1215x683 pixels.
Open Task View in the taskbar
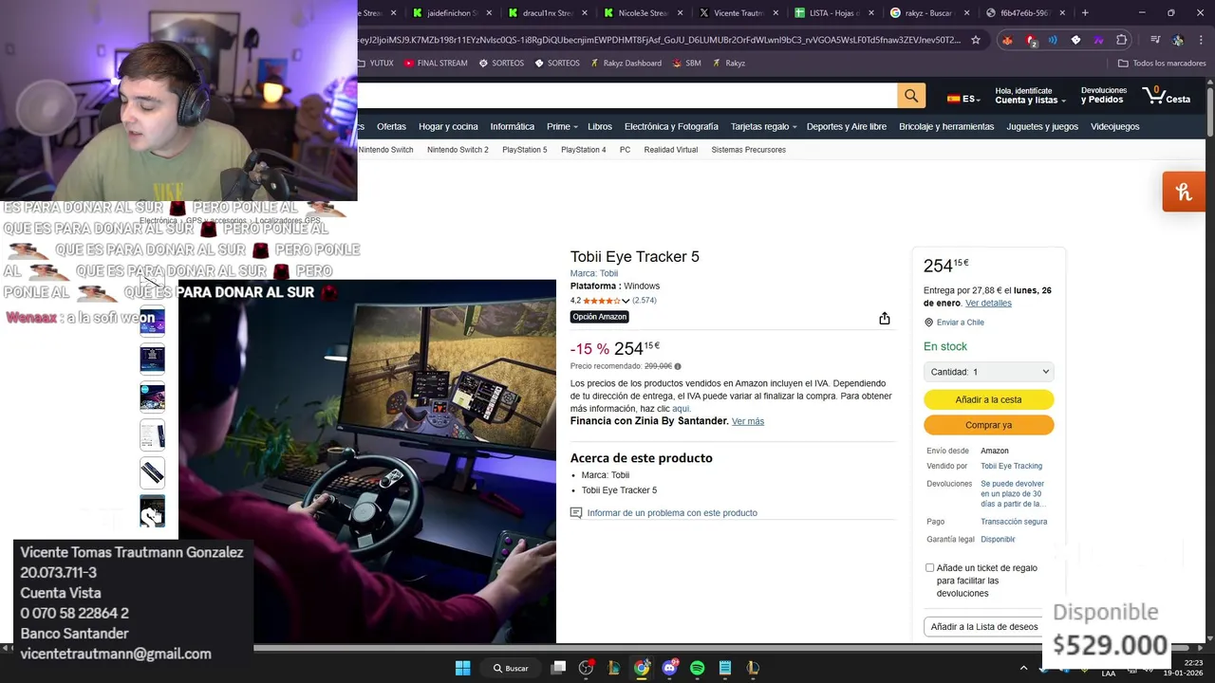pyautogui.click(x=558, y=668)
